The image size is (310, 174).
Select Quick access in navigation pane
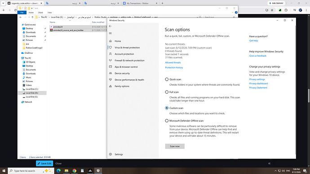(30, 25)
